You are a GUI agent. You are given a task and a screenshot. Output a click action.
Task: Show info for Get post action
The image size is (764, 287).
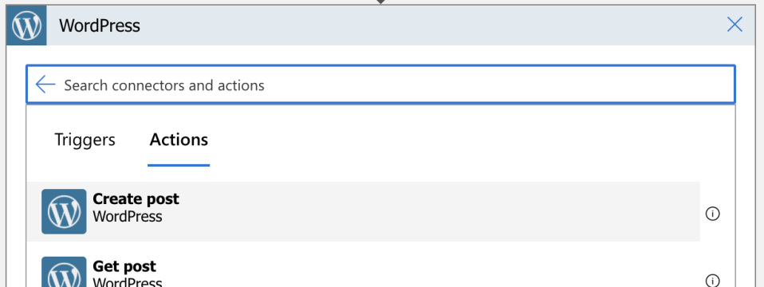tap(712, 281)
